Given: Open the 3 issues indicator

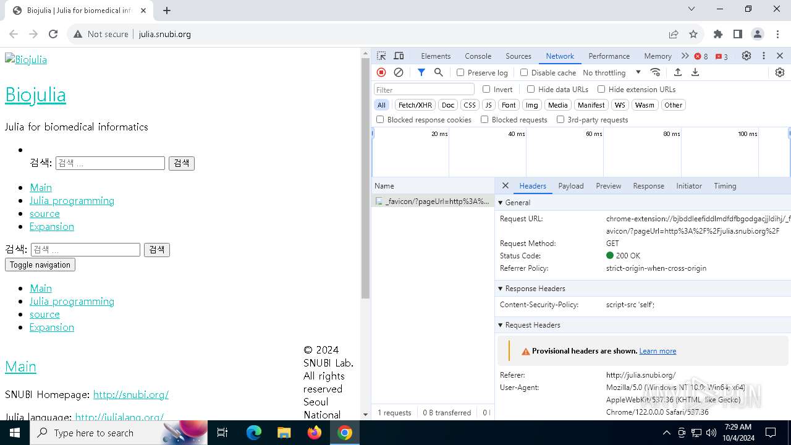Looking at the screenshot, I should [721, 56].
